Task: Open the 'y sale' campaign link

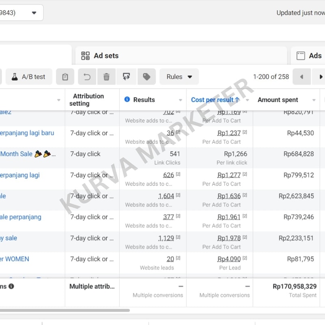Action: click(x=9, y=238)
